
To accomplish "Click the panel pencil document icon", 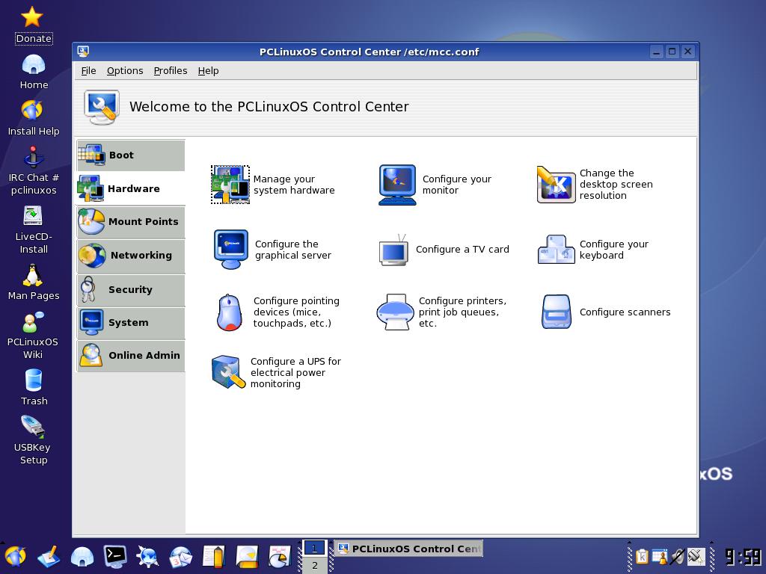I will click(214, 556).
